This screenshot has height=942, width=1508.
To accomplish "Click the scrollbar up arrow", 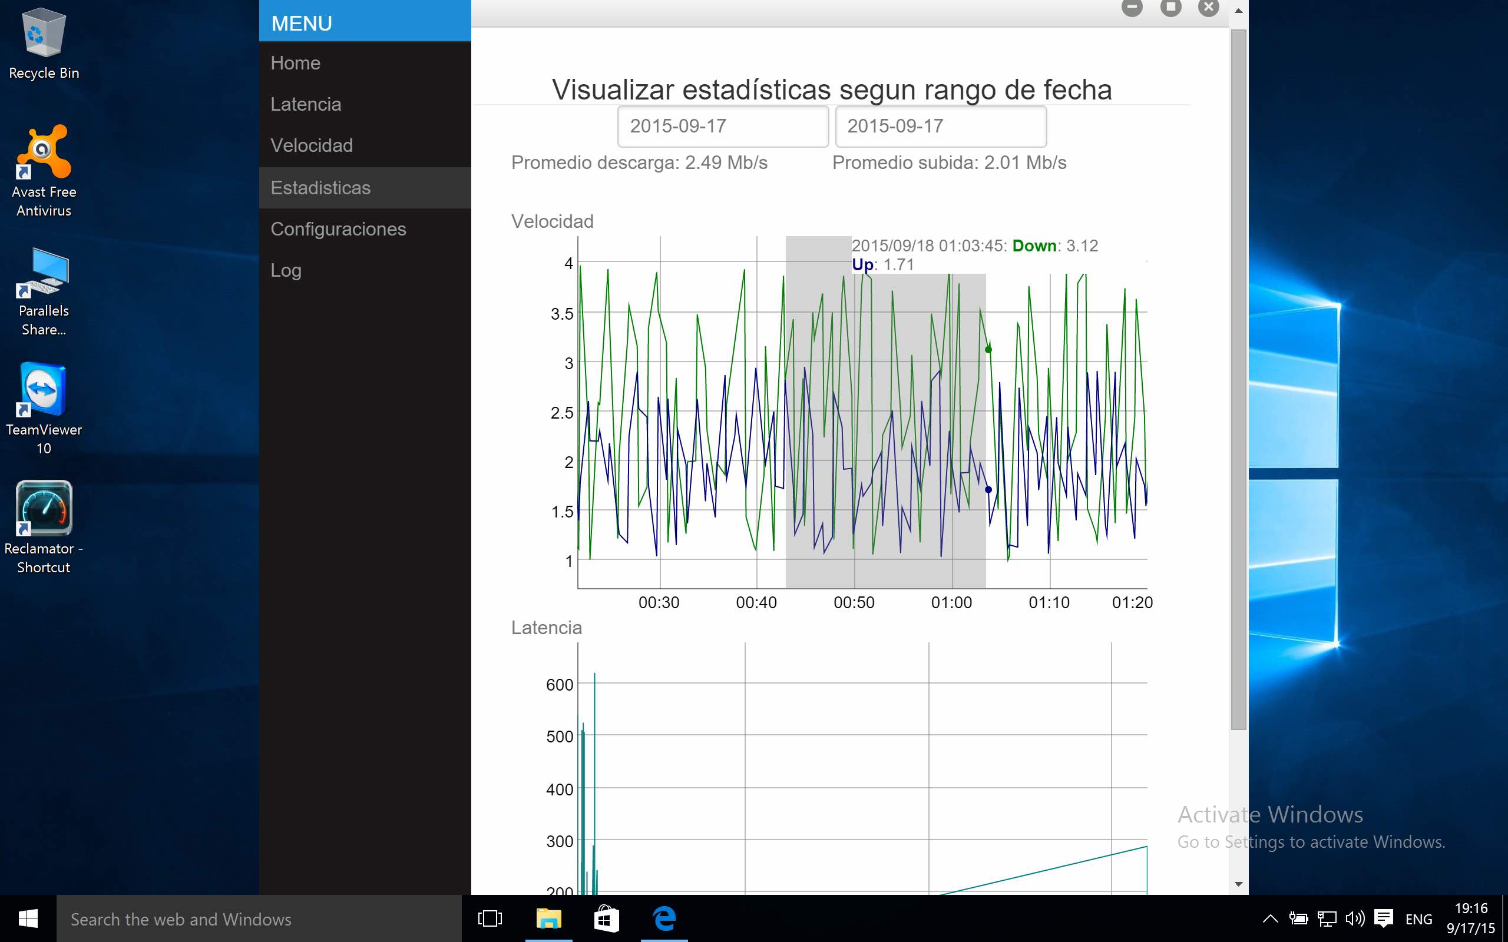I will point(1239,11).
